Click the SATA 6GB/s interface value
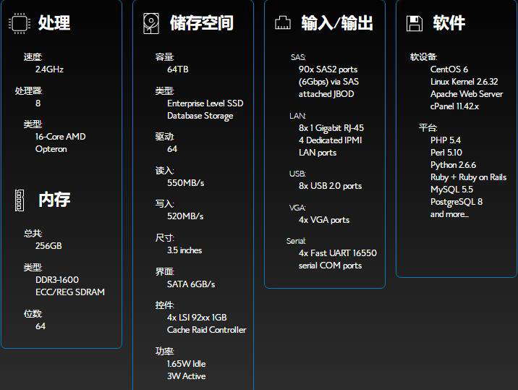 pyautogui.click(x=190, y=284)
